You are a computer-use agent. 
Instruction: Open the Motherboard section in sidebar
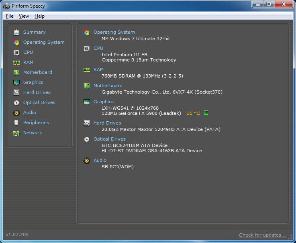click(38, 72)
